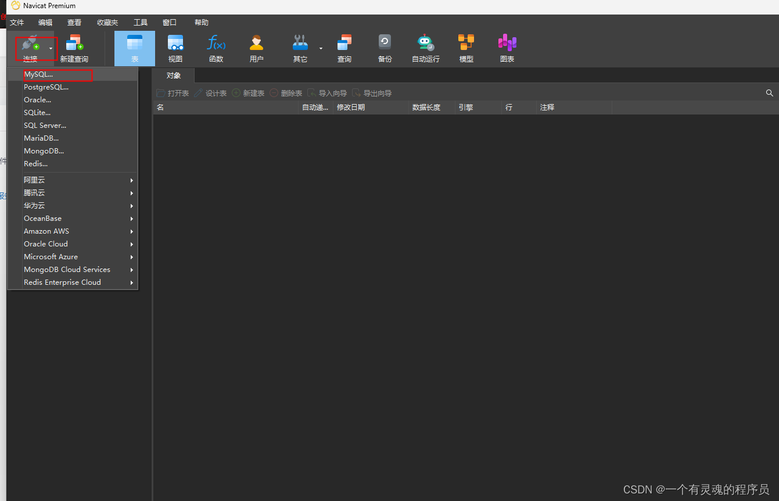Image resolution: width=779 pixels, height=501 pixels.
Task: Choose MariaDB... connection type
Action: pos(73,138)
